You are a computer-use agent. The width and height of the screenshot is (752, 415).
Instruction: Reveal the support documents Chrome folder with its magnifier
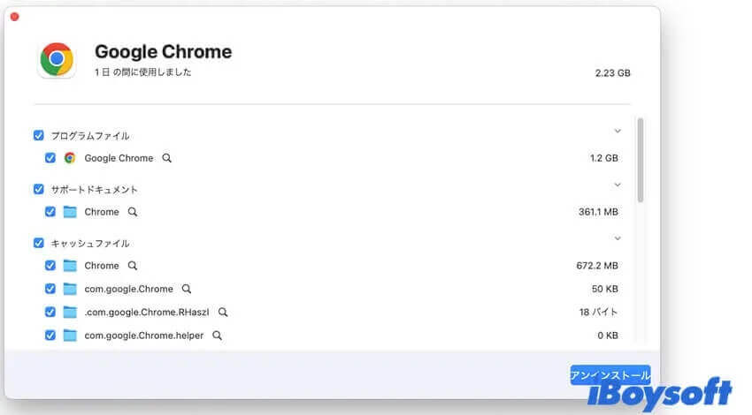(x=133, y=212)
